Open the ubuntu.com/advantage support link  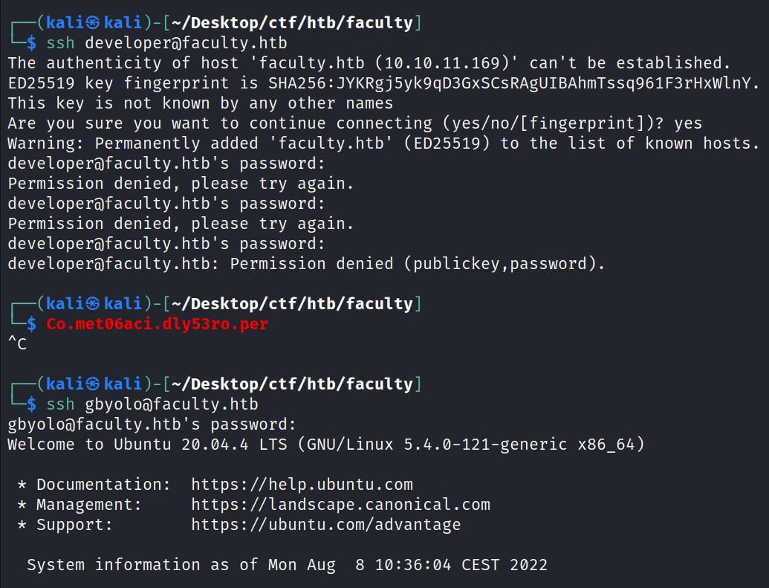coord(325,525)
